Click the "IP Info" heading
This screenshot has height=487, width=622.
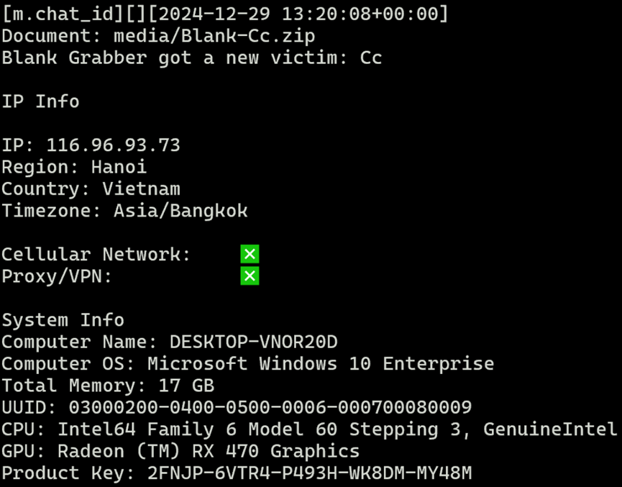point(40,101)
